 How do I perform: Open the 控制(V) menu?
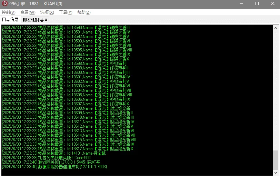pos(8,12)
